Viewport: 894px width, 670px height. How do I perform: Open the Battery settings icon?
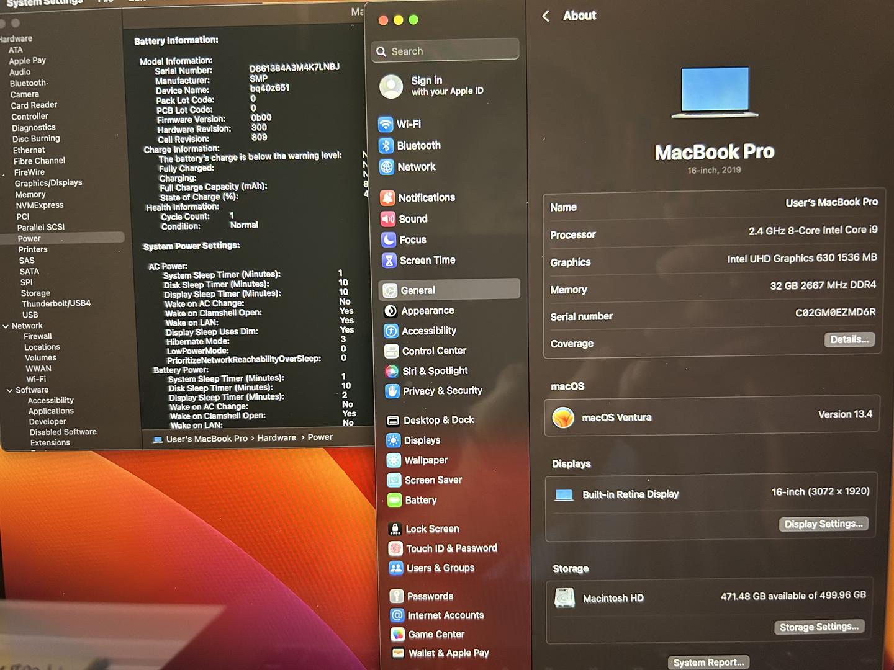coord(394,500)
